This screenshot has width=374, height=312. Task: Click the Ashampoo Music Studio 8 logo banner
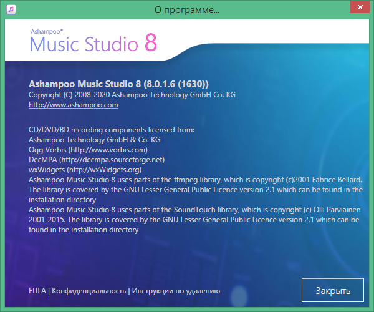[93, 41]
